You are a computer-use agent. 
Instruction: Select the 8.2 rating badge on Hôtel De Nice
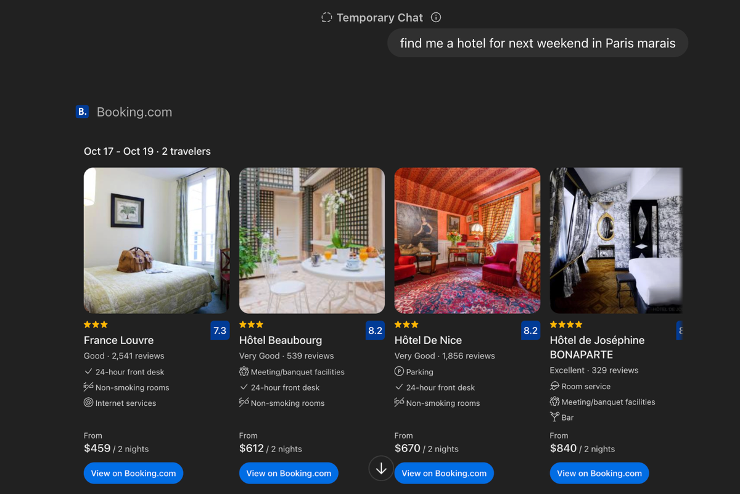[x=530, y=330]
